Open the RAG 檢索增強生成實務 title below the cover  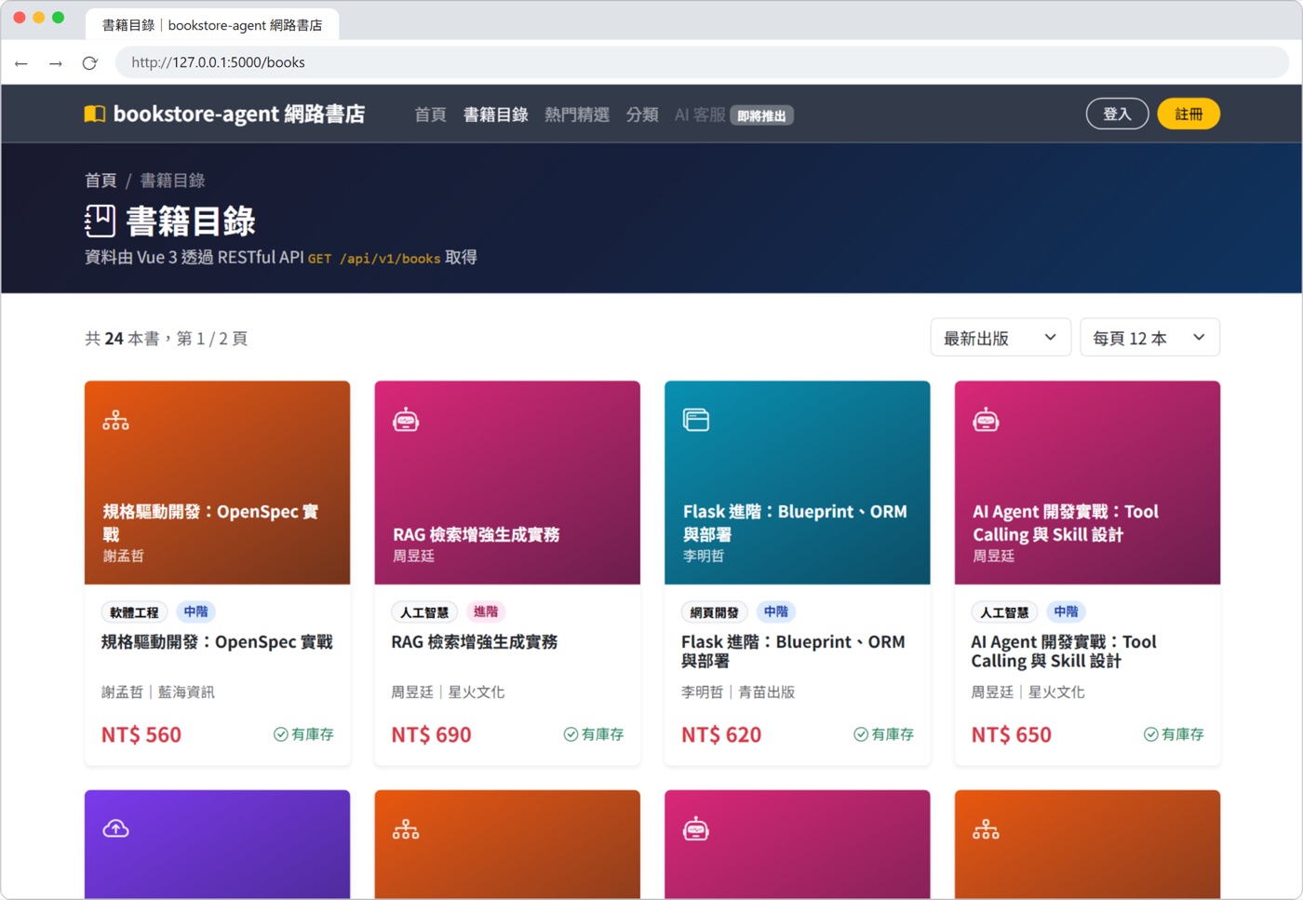(x=474, y=642)
